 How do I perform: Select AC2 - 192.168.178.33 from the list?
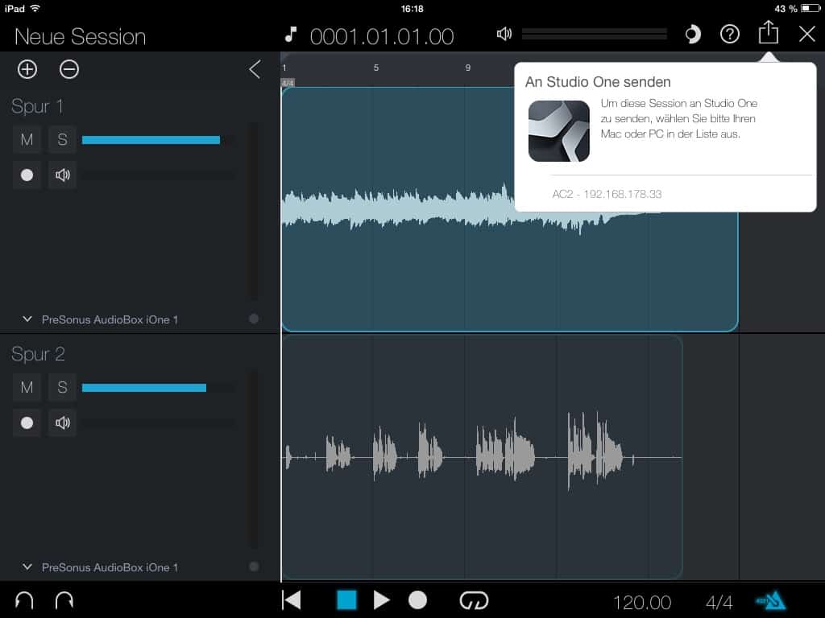607,195
